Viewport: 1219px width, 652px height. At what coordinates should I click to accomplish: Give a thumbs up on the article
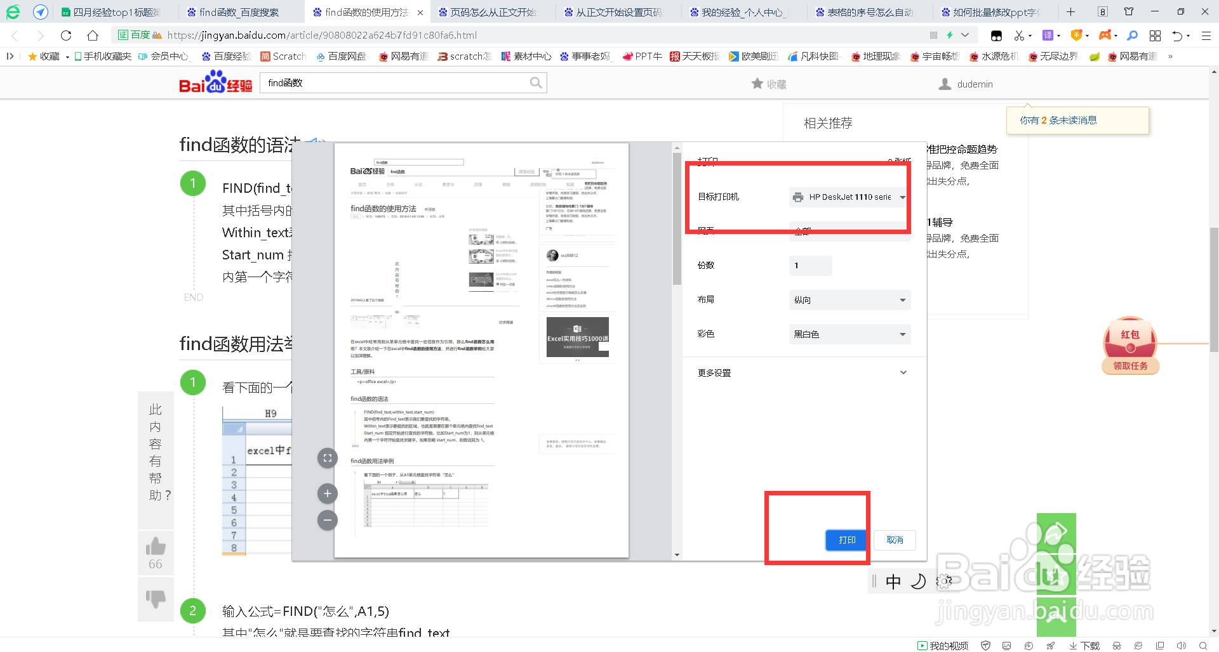(x=156, y=545)
